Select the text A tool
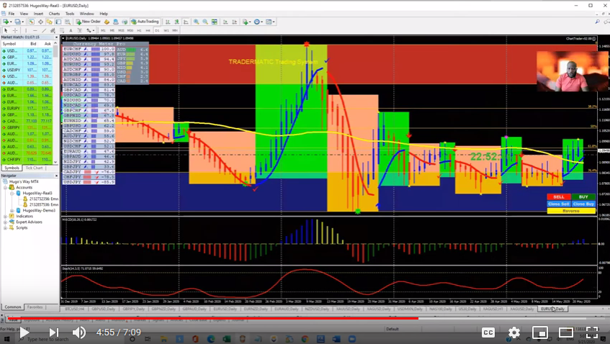 click(x=71, y=30)
